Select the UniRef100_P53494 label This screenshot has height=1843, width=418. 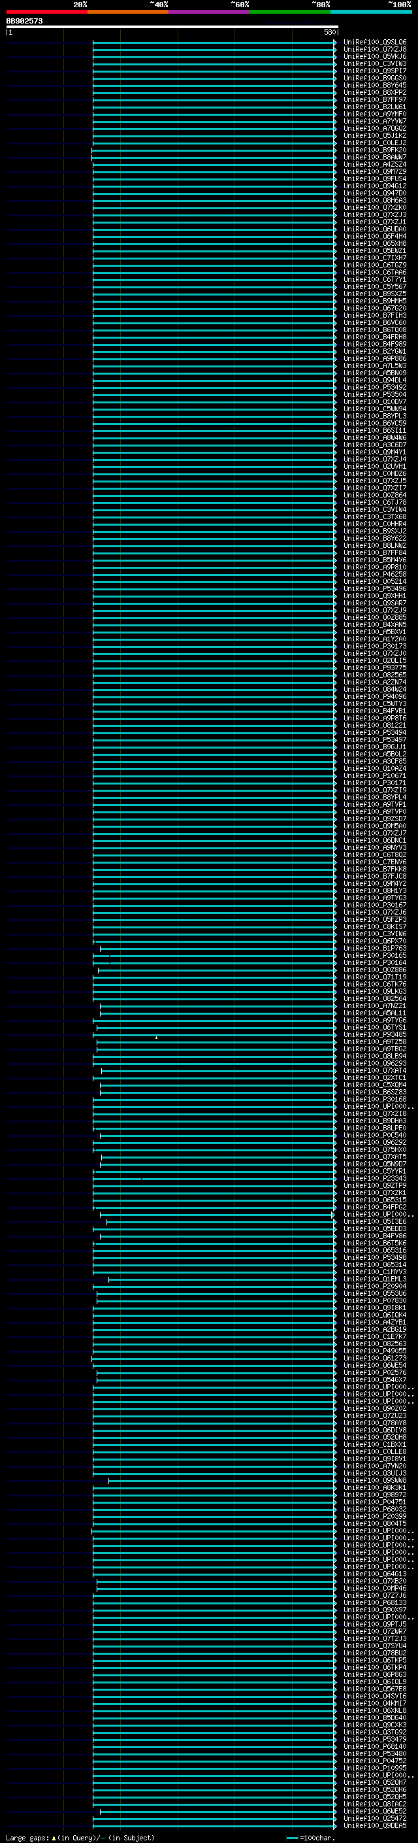375,733
